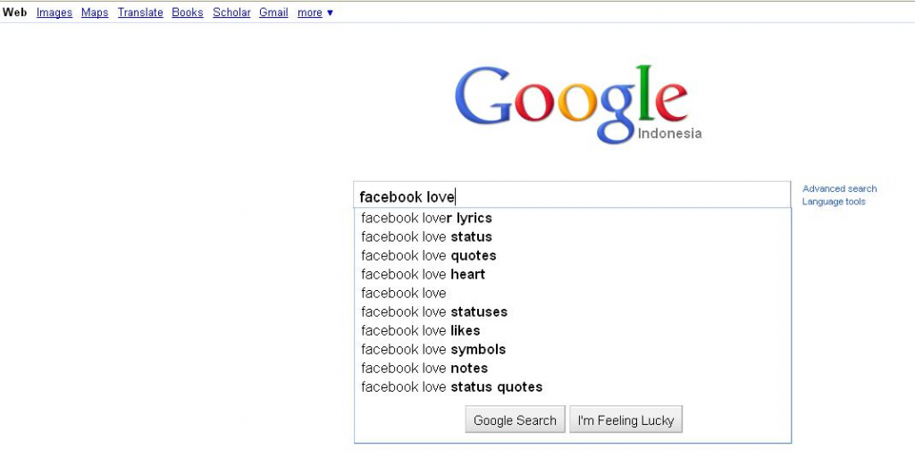
Task: Choose 'facebook love statuses' suggestion
Action: click(x=572, y=311)
